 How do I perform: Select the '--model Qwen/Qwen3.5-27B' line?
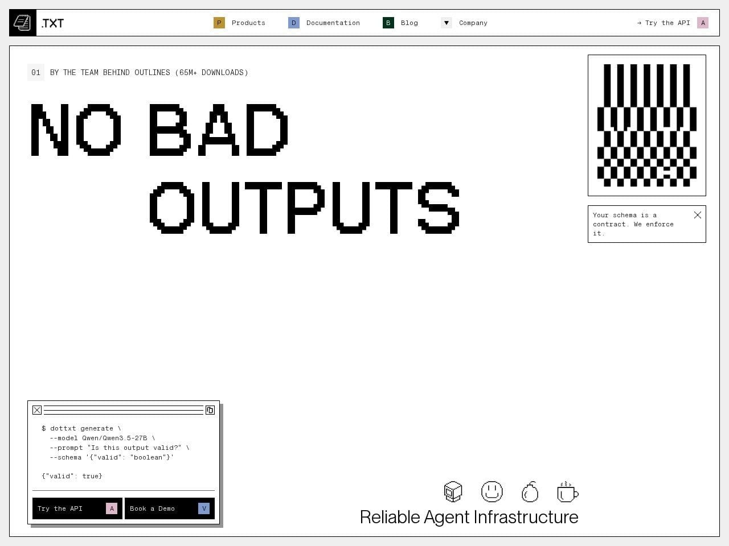coord(103,438)
